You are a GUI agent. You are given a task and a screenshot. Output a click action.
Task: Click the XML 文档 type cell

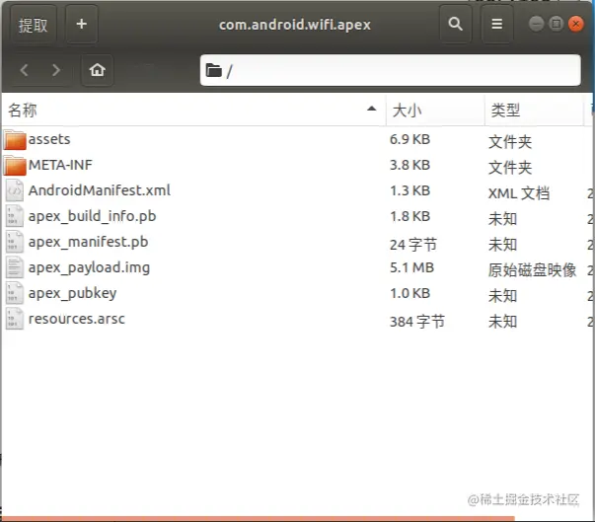coord(519,193)
